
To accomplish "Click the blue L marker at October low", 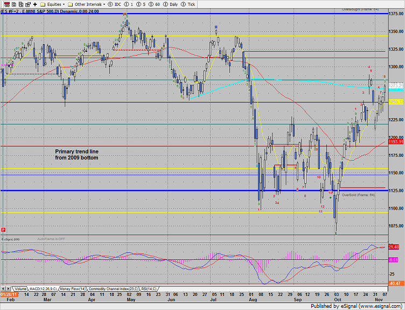I will tap(336, 233).
